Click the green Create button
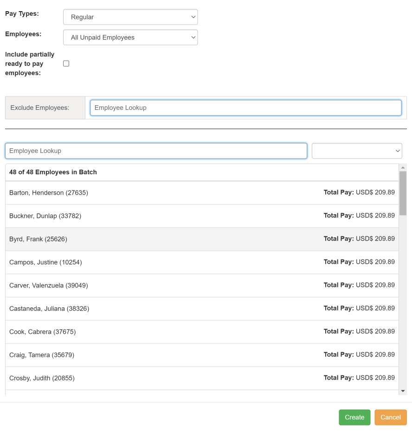This screenshot has width=412, height=432. pyautogui.click(x=354, y=417)
